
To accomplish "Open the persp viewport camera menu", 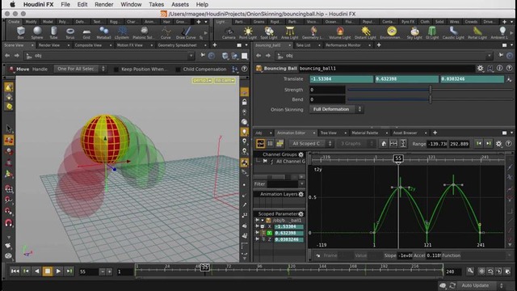I will tap(202, 81).
